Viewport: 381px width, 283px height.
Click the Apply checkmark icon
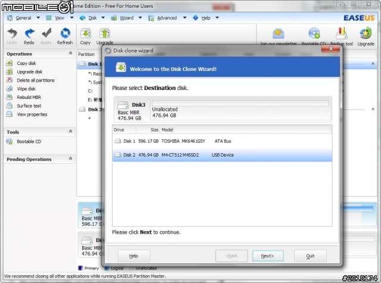[x=46, y=33]
